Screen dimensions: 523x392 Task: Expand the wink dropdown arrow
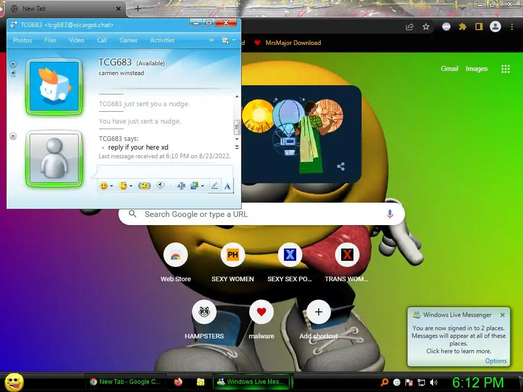point(131,186)
